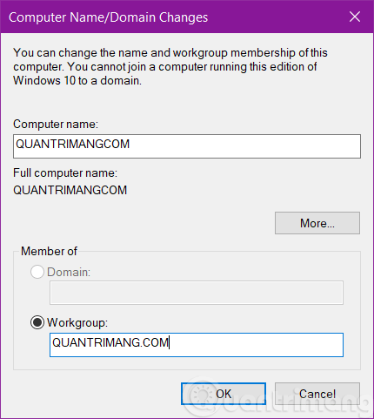Screen dimensions: 374x419
Task: Open the More... settings button
Action: [x=317, y=223]
